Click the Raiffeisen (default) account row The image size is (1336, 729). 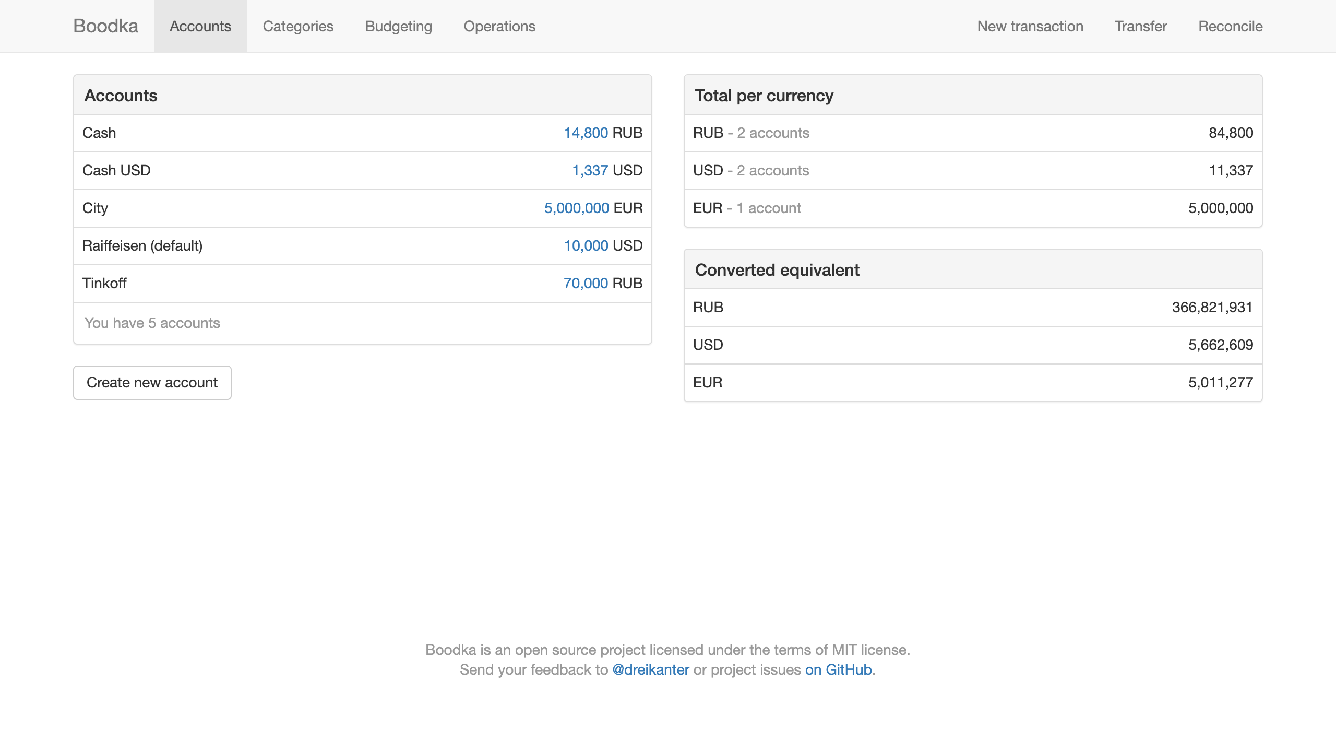click(142, 245)
